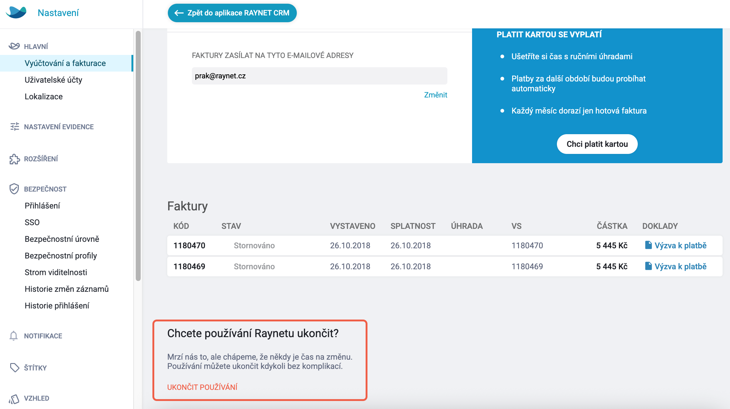Expand the Nastavení evidence section
Screen dimensions: 730x409
tap(59, 127)
